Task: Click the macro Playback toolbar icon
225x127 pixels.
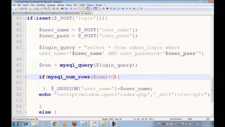Action: (111, 8)
